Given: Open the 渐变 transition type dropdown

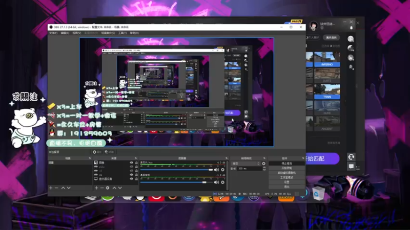Looking at the screenshot, I should 246,164.
